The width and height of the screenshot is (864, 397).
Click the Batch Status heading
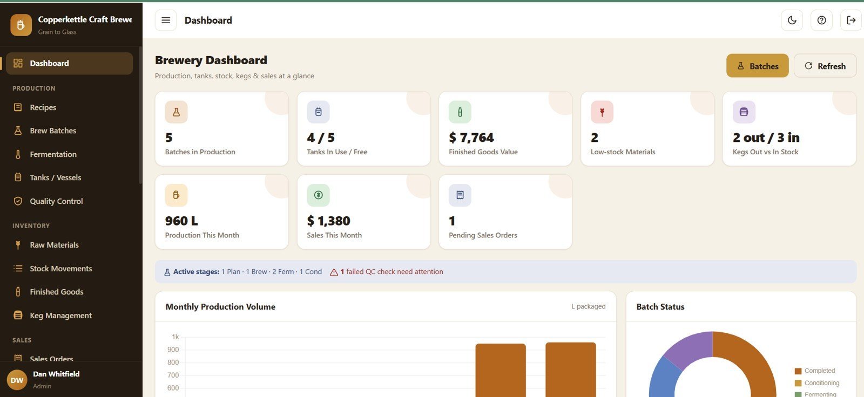coord(660,306)
